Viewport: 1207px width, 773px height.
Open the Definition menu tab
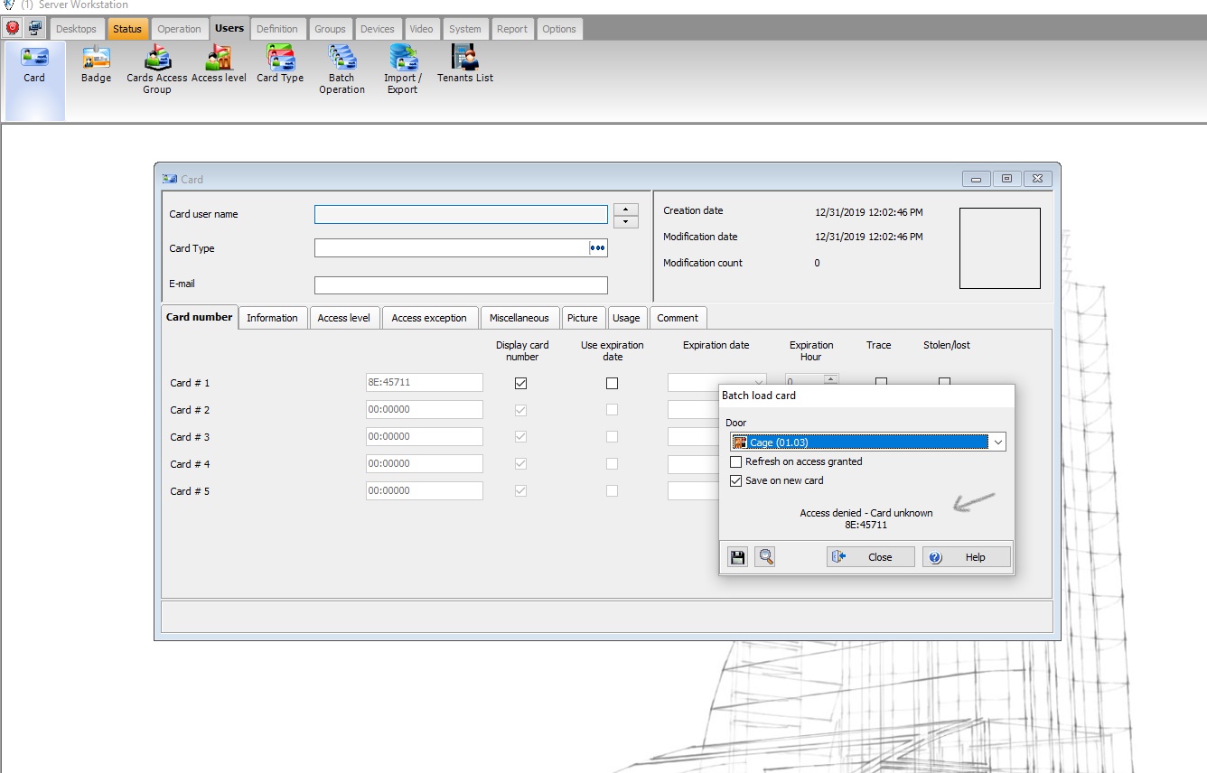276,29
